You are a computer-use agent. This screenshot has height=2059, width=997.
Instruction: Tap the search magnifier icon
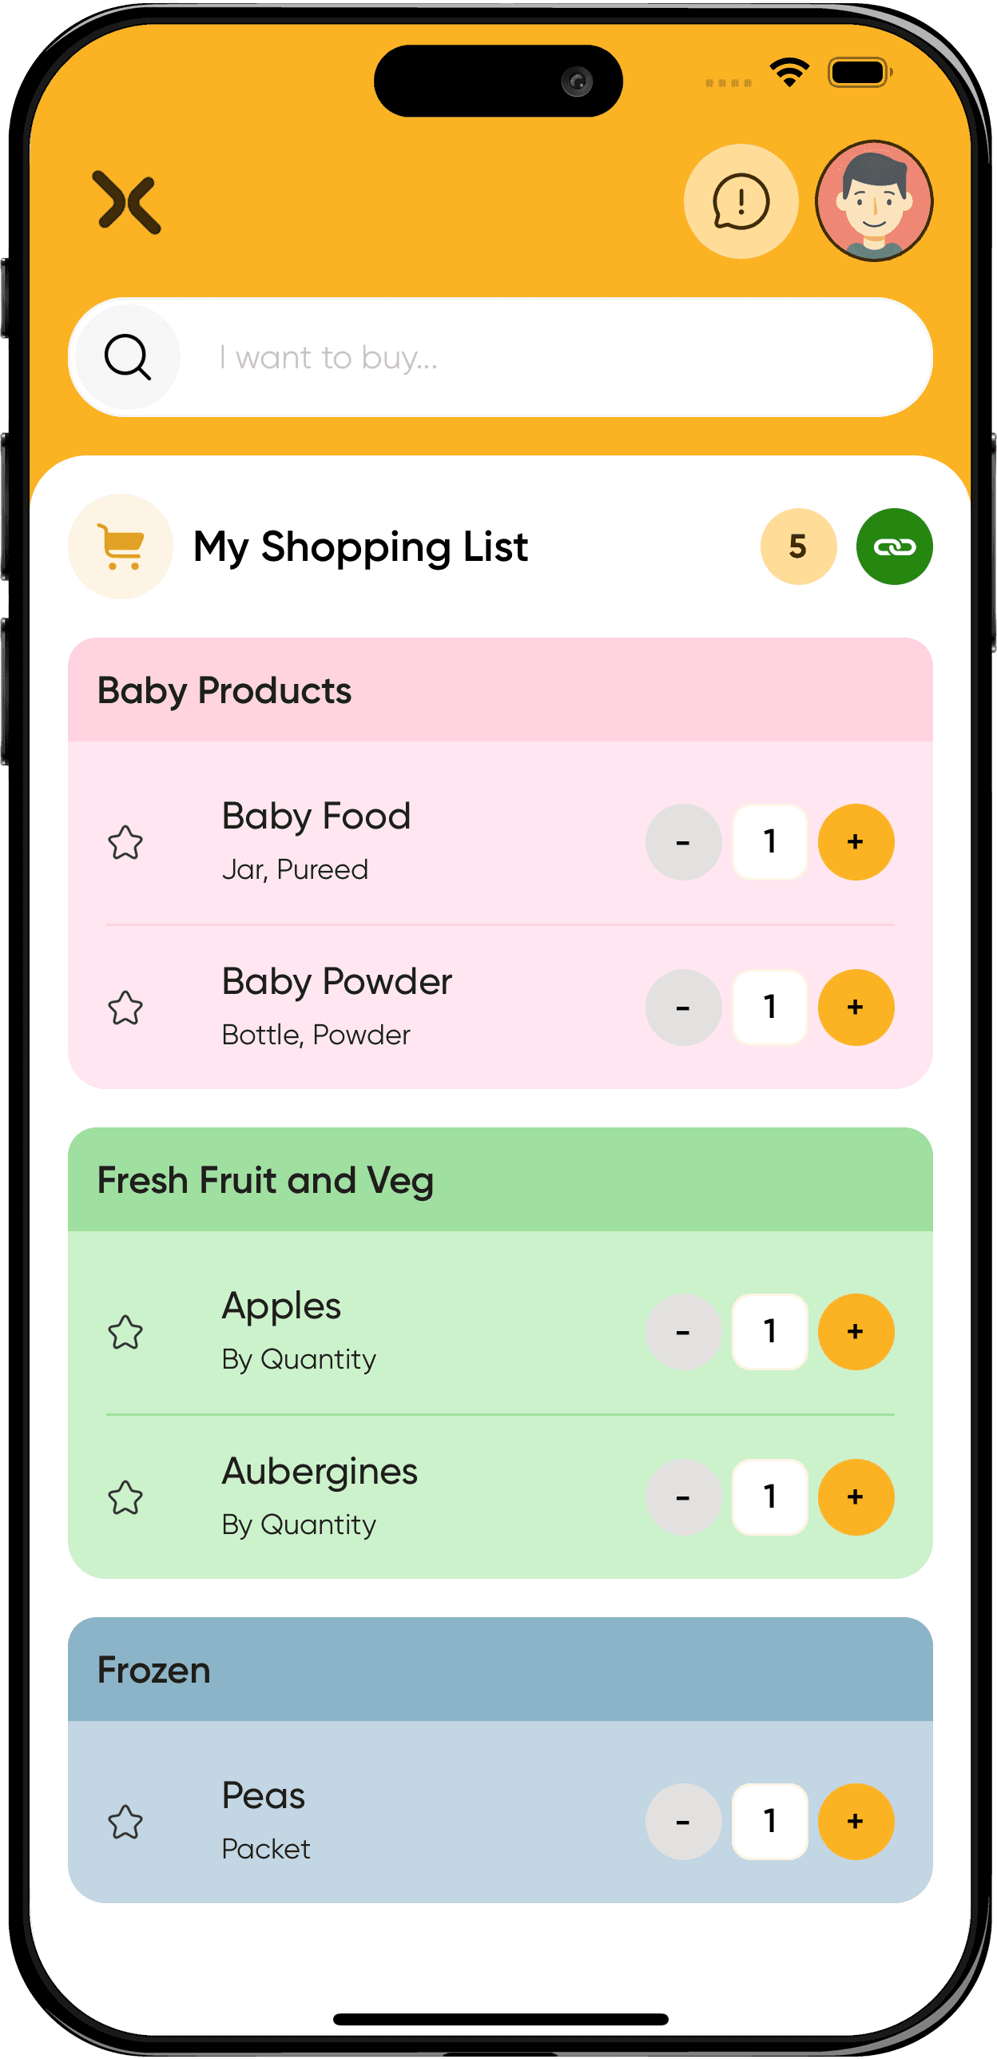(x=127, y=356)
